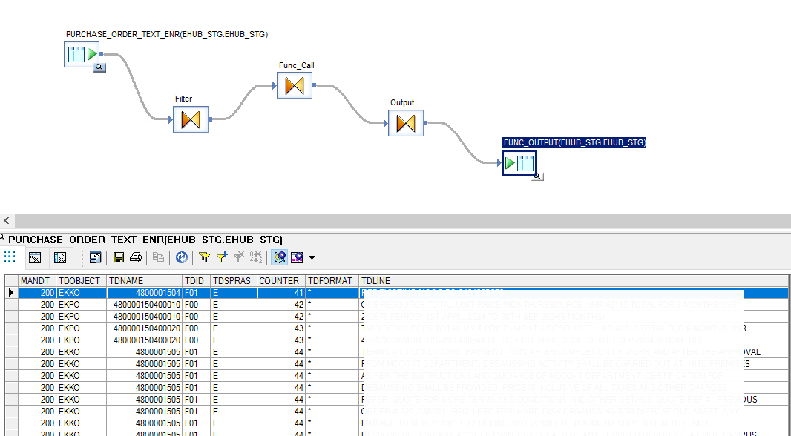Click the Func_Call node label
The width and height of the screenshot is (791, 436).
click(297, 65)
